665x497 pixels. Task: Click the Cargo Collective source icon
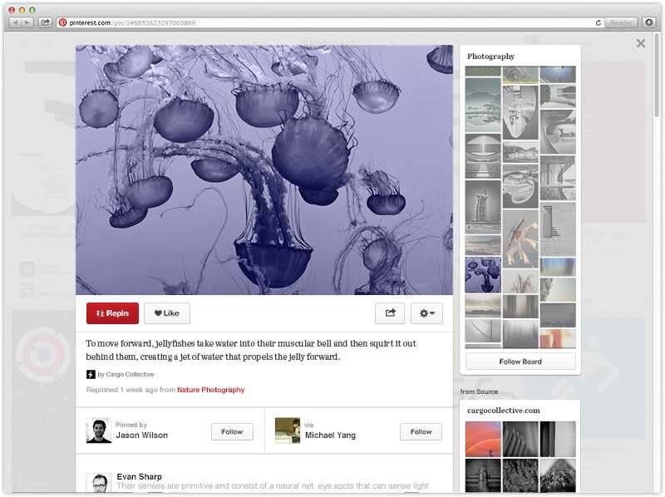(91, 374)
